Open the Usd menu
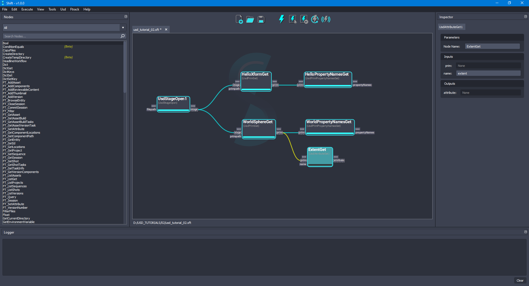 (63, 9)
